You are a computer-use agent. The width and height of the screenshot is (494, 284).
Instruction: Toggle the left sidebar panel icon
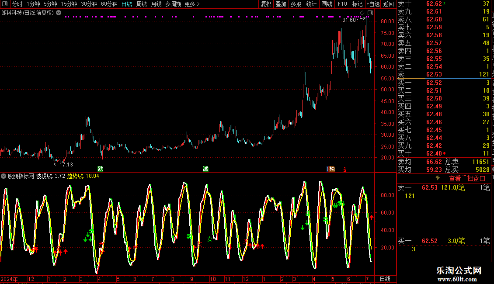pyautogui.click(x=5, y=4)
